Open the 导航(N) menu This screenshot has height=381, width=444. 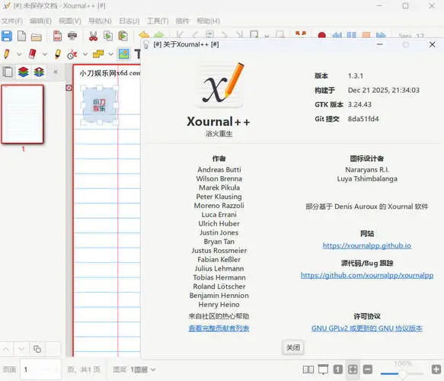tap(100, 21)
